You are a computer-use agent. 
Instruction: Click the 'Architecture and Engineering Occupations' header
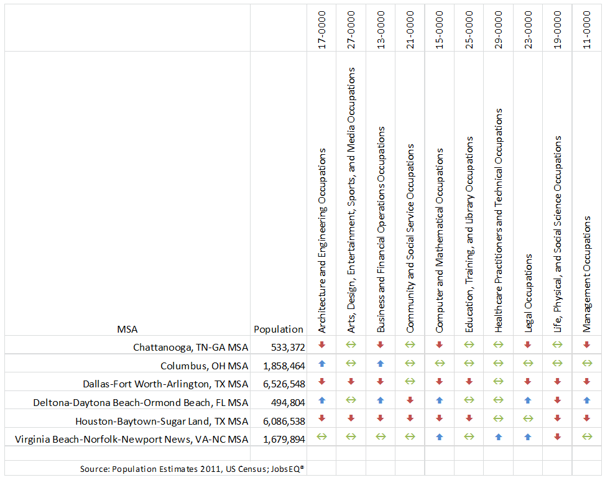322,241
